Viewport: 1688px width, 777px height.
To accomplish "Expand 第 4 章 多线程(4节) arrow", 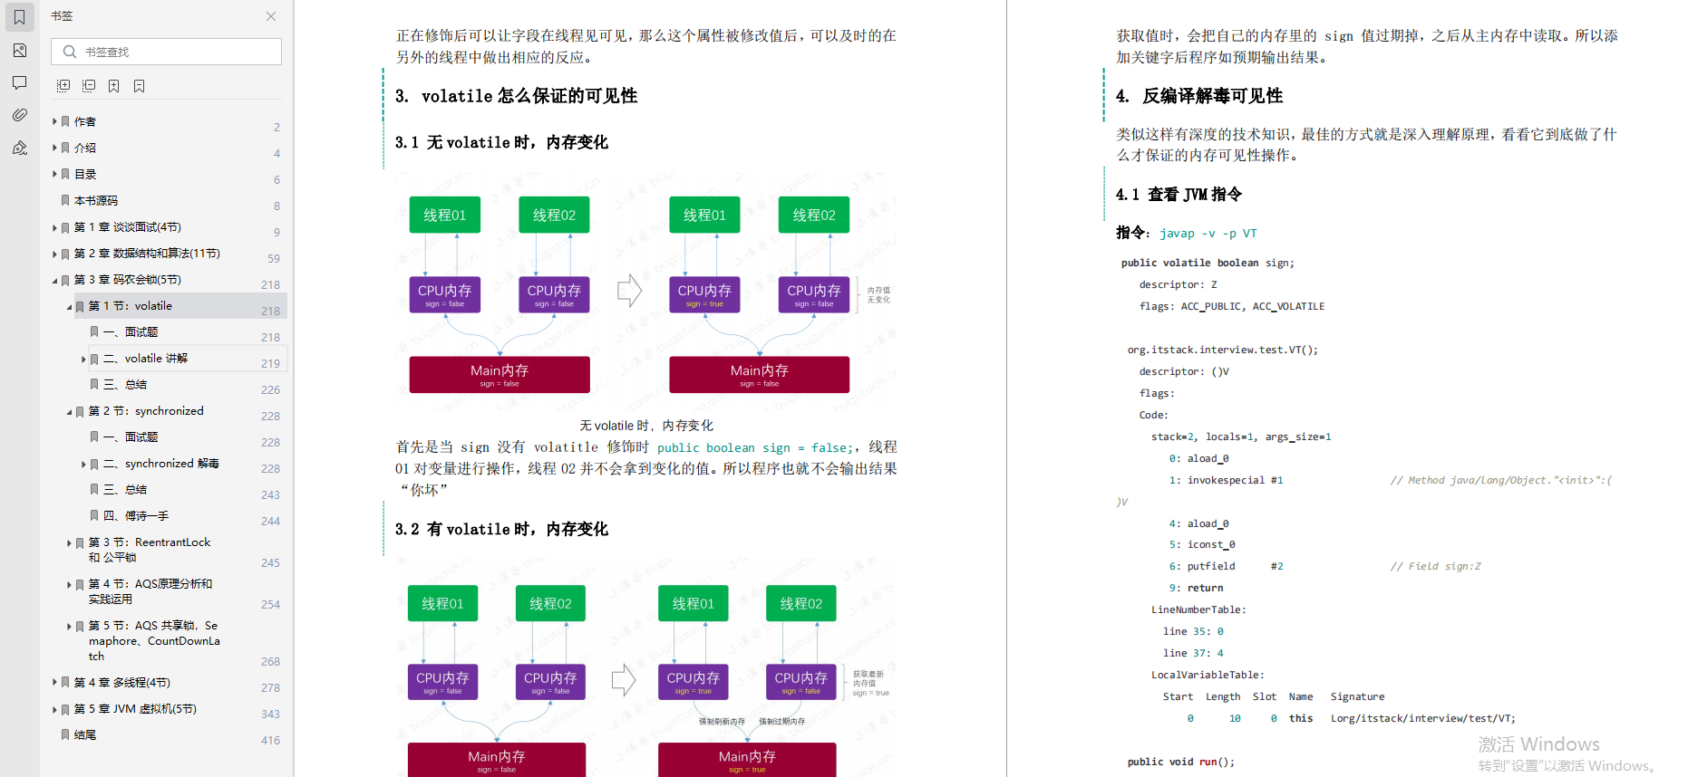I will pyautogui.click(x=54, y=682).
